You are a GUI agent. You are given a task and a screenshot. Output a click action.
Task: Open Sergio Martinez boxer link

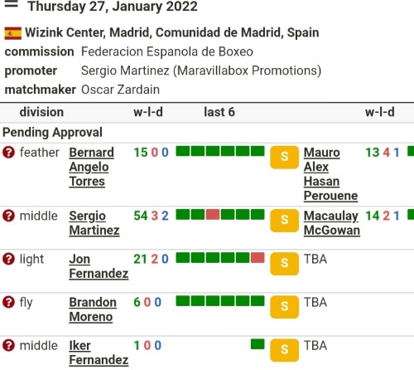pyautogui.click(x=94, y=223)
